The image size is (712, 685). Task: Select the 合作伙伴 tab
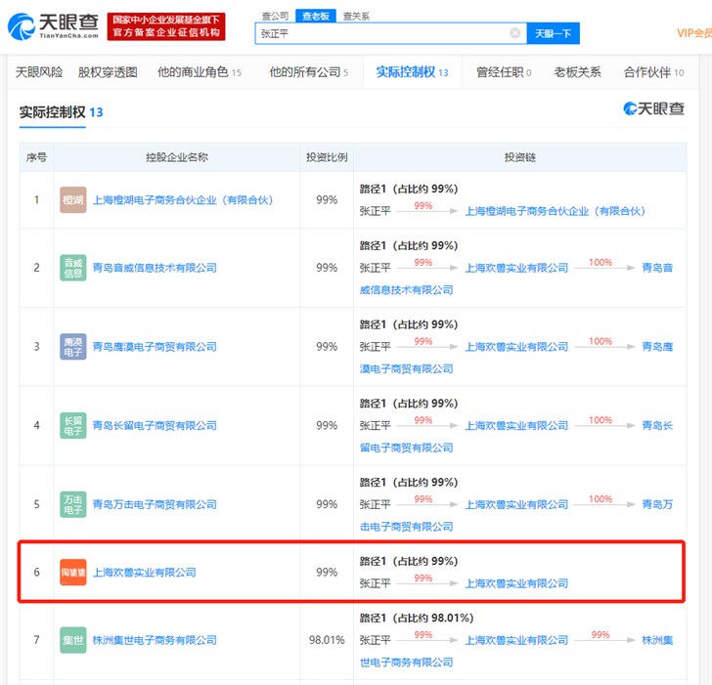[647, 72]
